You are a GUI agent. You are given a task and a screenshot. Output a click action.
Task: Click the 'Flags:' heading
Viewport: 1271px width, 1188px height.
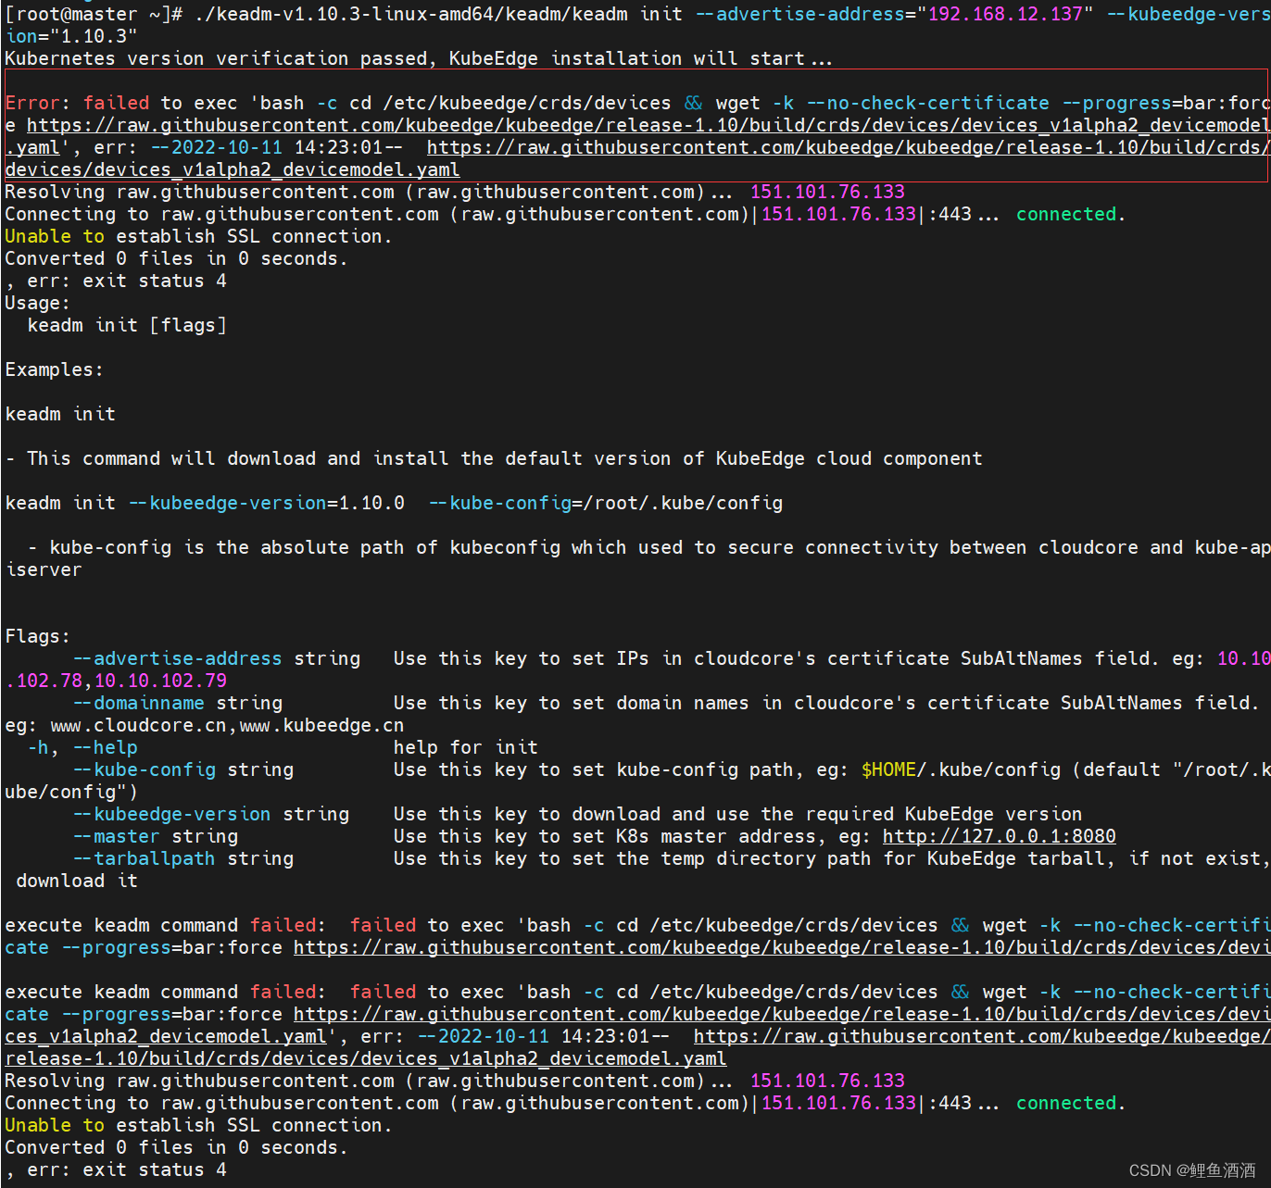click(38, 636)
